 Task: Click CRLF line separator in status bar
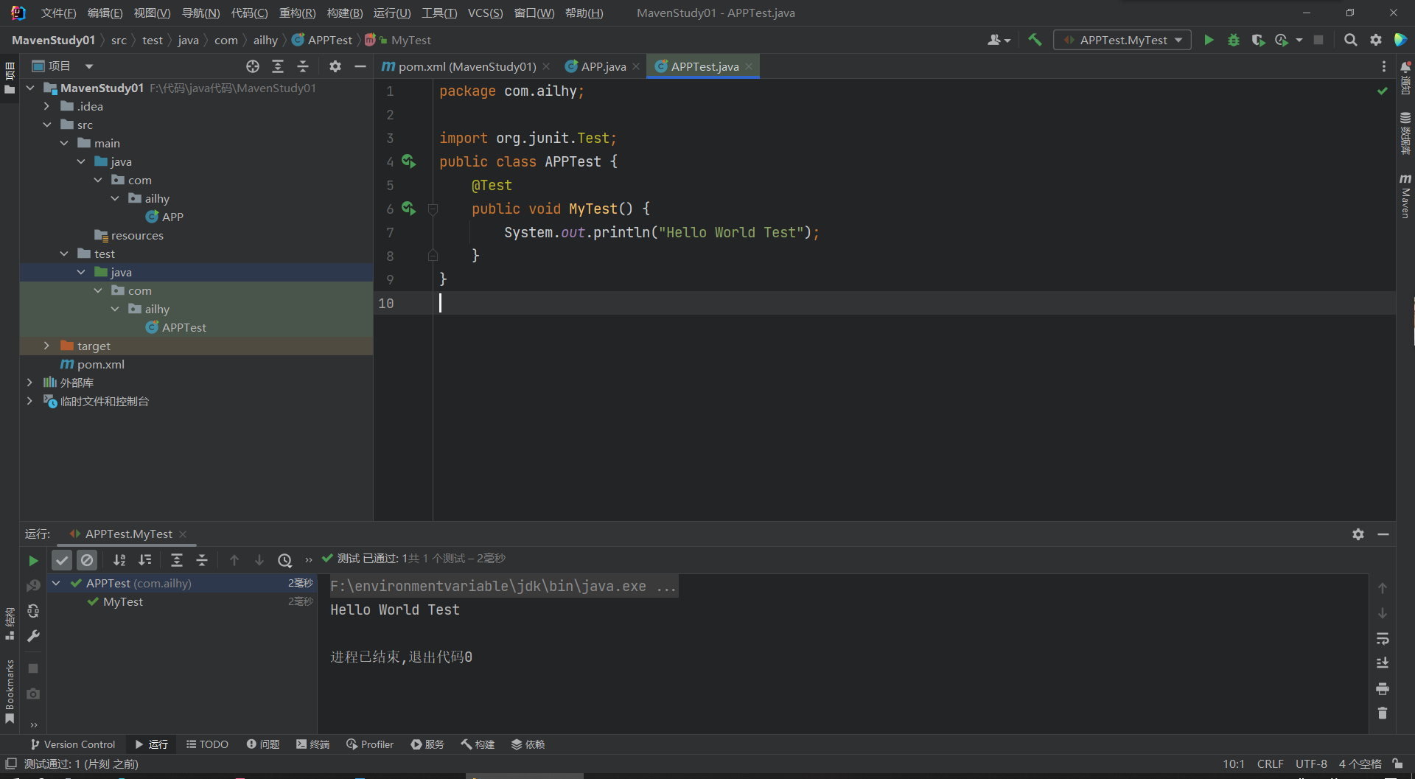pyautogui.click(x=1270, y=764)
